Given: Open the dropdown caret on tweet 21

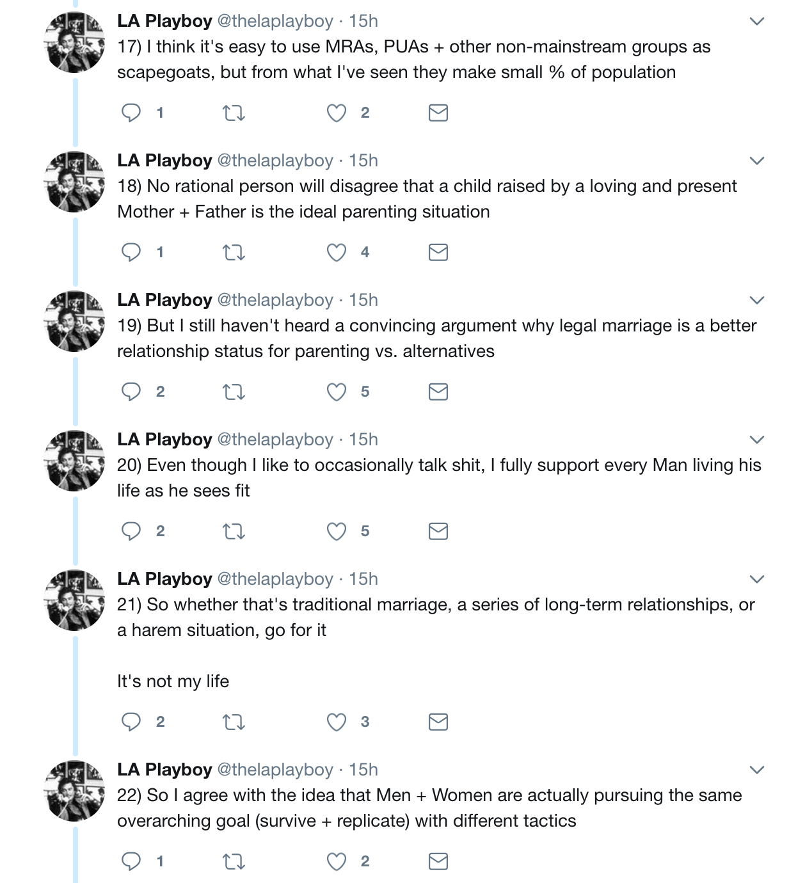Looking at the screenshot, I should [757, 579].
